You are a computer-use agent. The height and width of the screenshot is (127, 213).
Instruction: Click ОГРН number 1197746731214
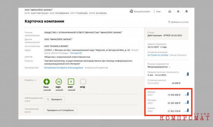(40, 13)
